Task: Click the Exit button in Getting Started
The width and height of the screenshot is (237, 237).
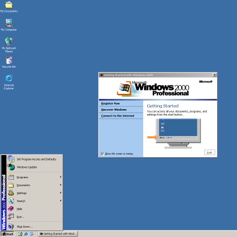Action: tap(209, 153)
